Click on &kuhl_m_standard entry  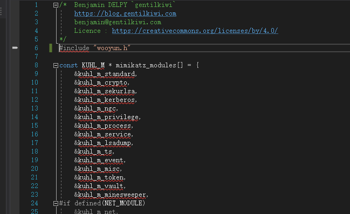105,74
